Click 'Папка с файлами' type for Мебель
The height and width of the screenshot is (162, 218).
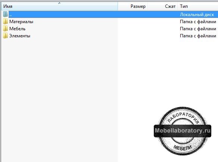pyautogui.click(x=198, y=29)
